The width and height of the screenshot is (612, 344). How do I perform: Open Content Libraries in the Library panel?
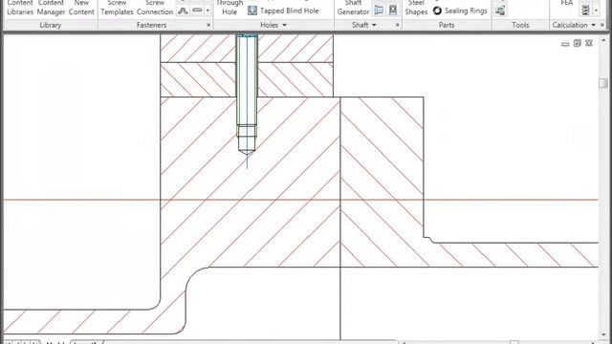pyautogui.click(x=20, y=8)
